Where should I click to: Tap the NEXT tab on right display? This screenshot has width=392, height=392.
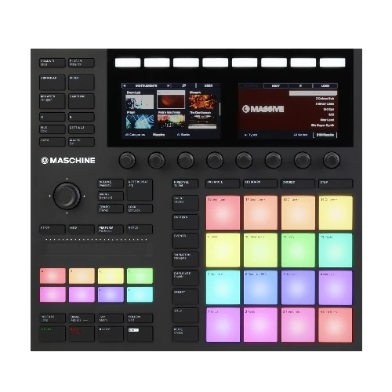tap(276, 85)
